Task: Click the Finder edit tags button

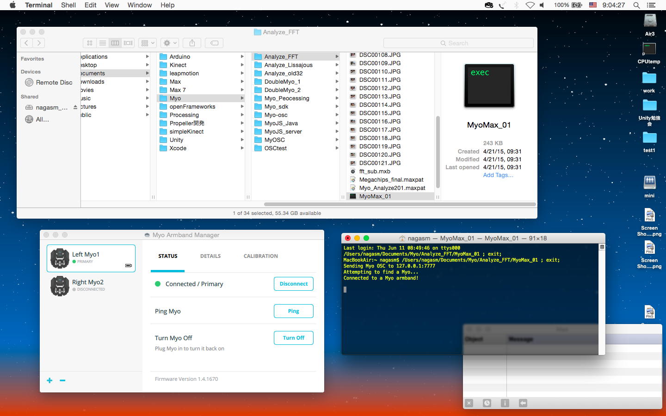Action: click(214, 43)
